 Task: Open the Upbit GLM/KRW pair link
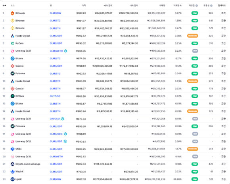point(55,179)
